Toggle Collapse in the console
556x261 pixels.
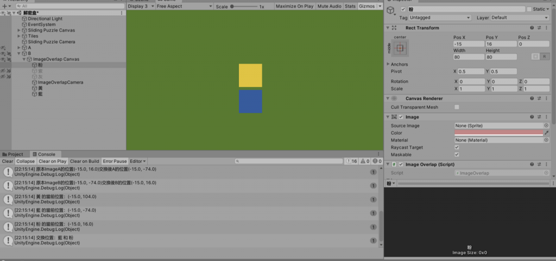[26, 161]
